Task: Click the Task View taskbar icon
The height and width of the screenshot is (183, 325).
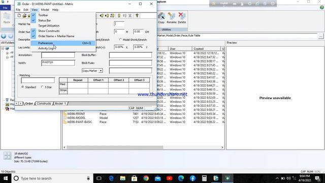Action: click(x=99, y=178)
